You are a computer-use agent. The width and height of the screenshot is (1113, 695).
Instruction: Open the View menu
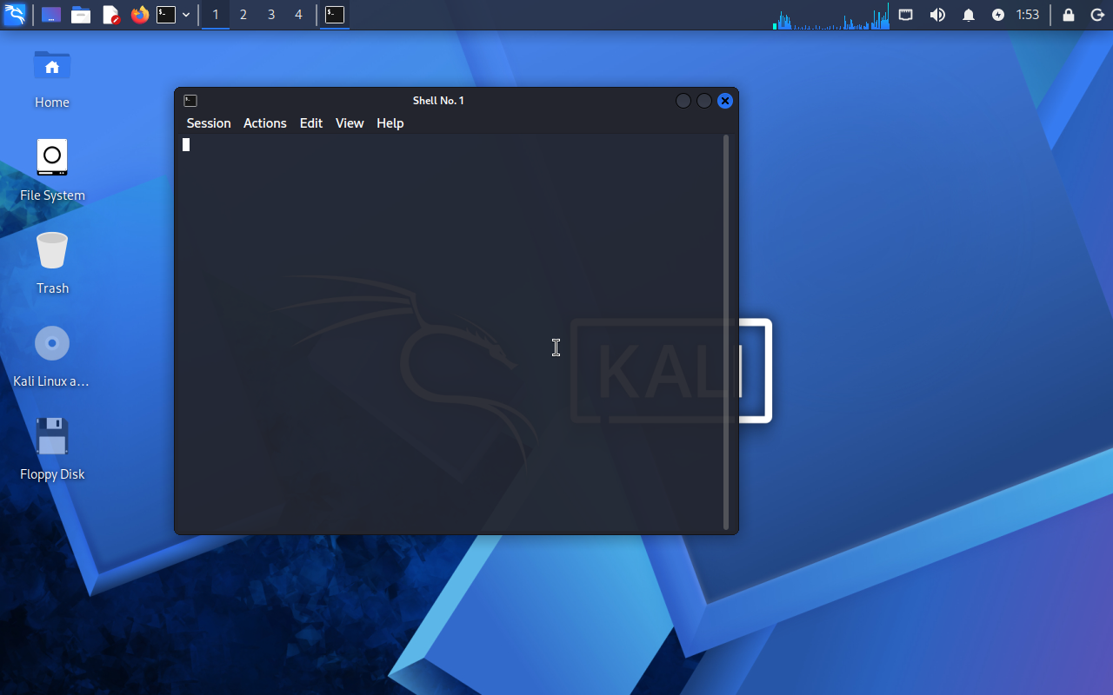point(349,123)
